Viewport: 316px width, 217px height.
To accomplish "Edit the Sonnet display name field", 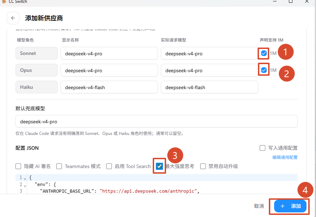I will [x=109, y=54].
